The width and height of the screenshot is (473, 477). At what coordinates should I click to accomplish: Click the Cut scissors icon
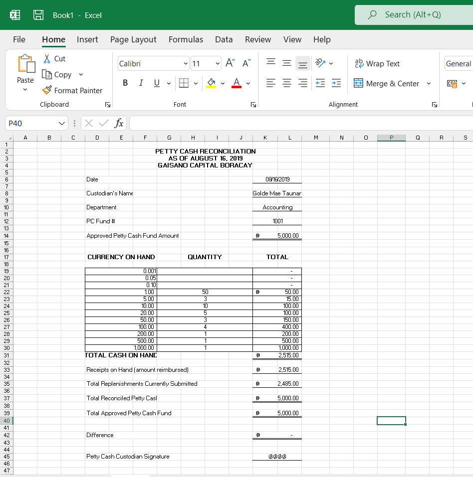(x=47, y=58)
